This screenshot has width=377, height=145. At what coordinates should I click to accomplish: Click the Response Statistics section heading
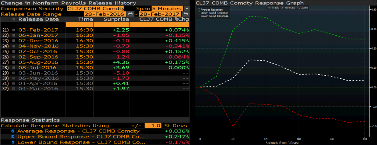30,120
